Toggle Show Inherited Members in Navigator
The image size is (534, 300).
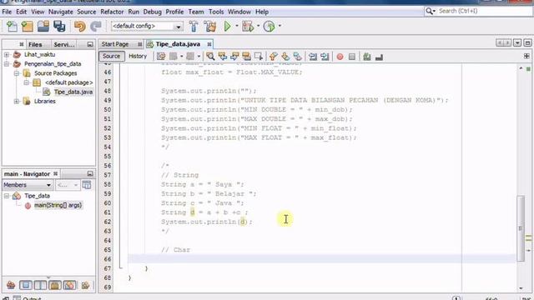click(11, 285)
